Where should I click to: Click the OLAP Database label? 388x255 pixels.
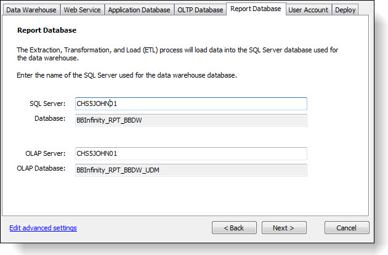[41, 169]
